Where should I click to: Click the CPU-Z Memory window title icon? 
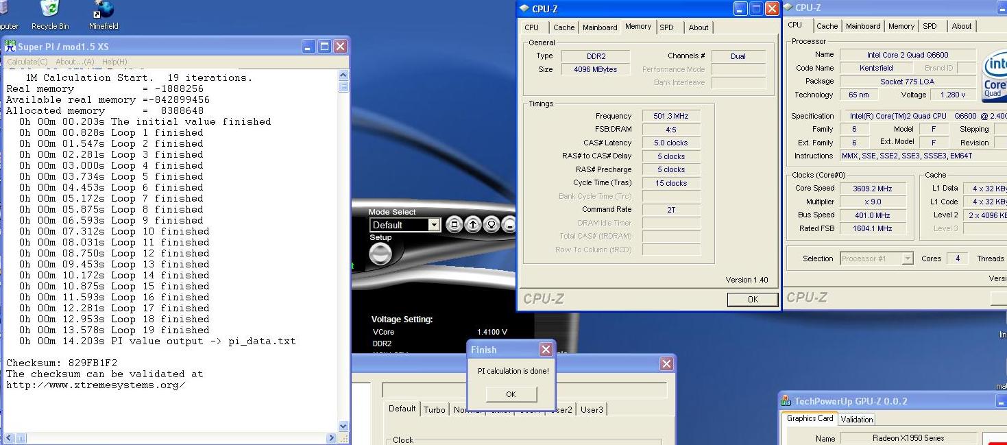(524, 8)
